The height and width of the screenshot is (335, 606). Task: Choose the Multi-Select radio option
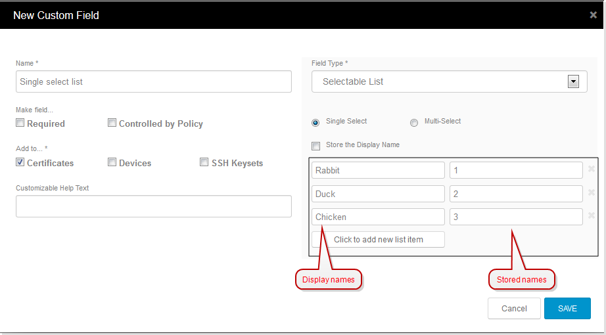[x=414, y=122]
